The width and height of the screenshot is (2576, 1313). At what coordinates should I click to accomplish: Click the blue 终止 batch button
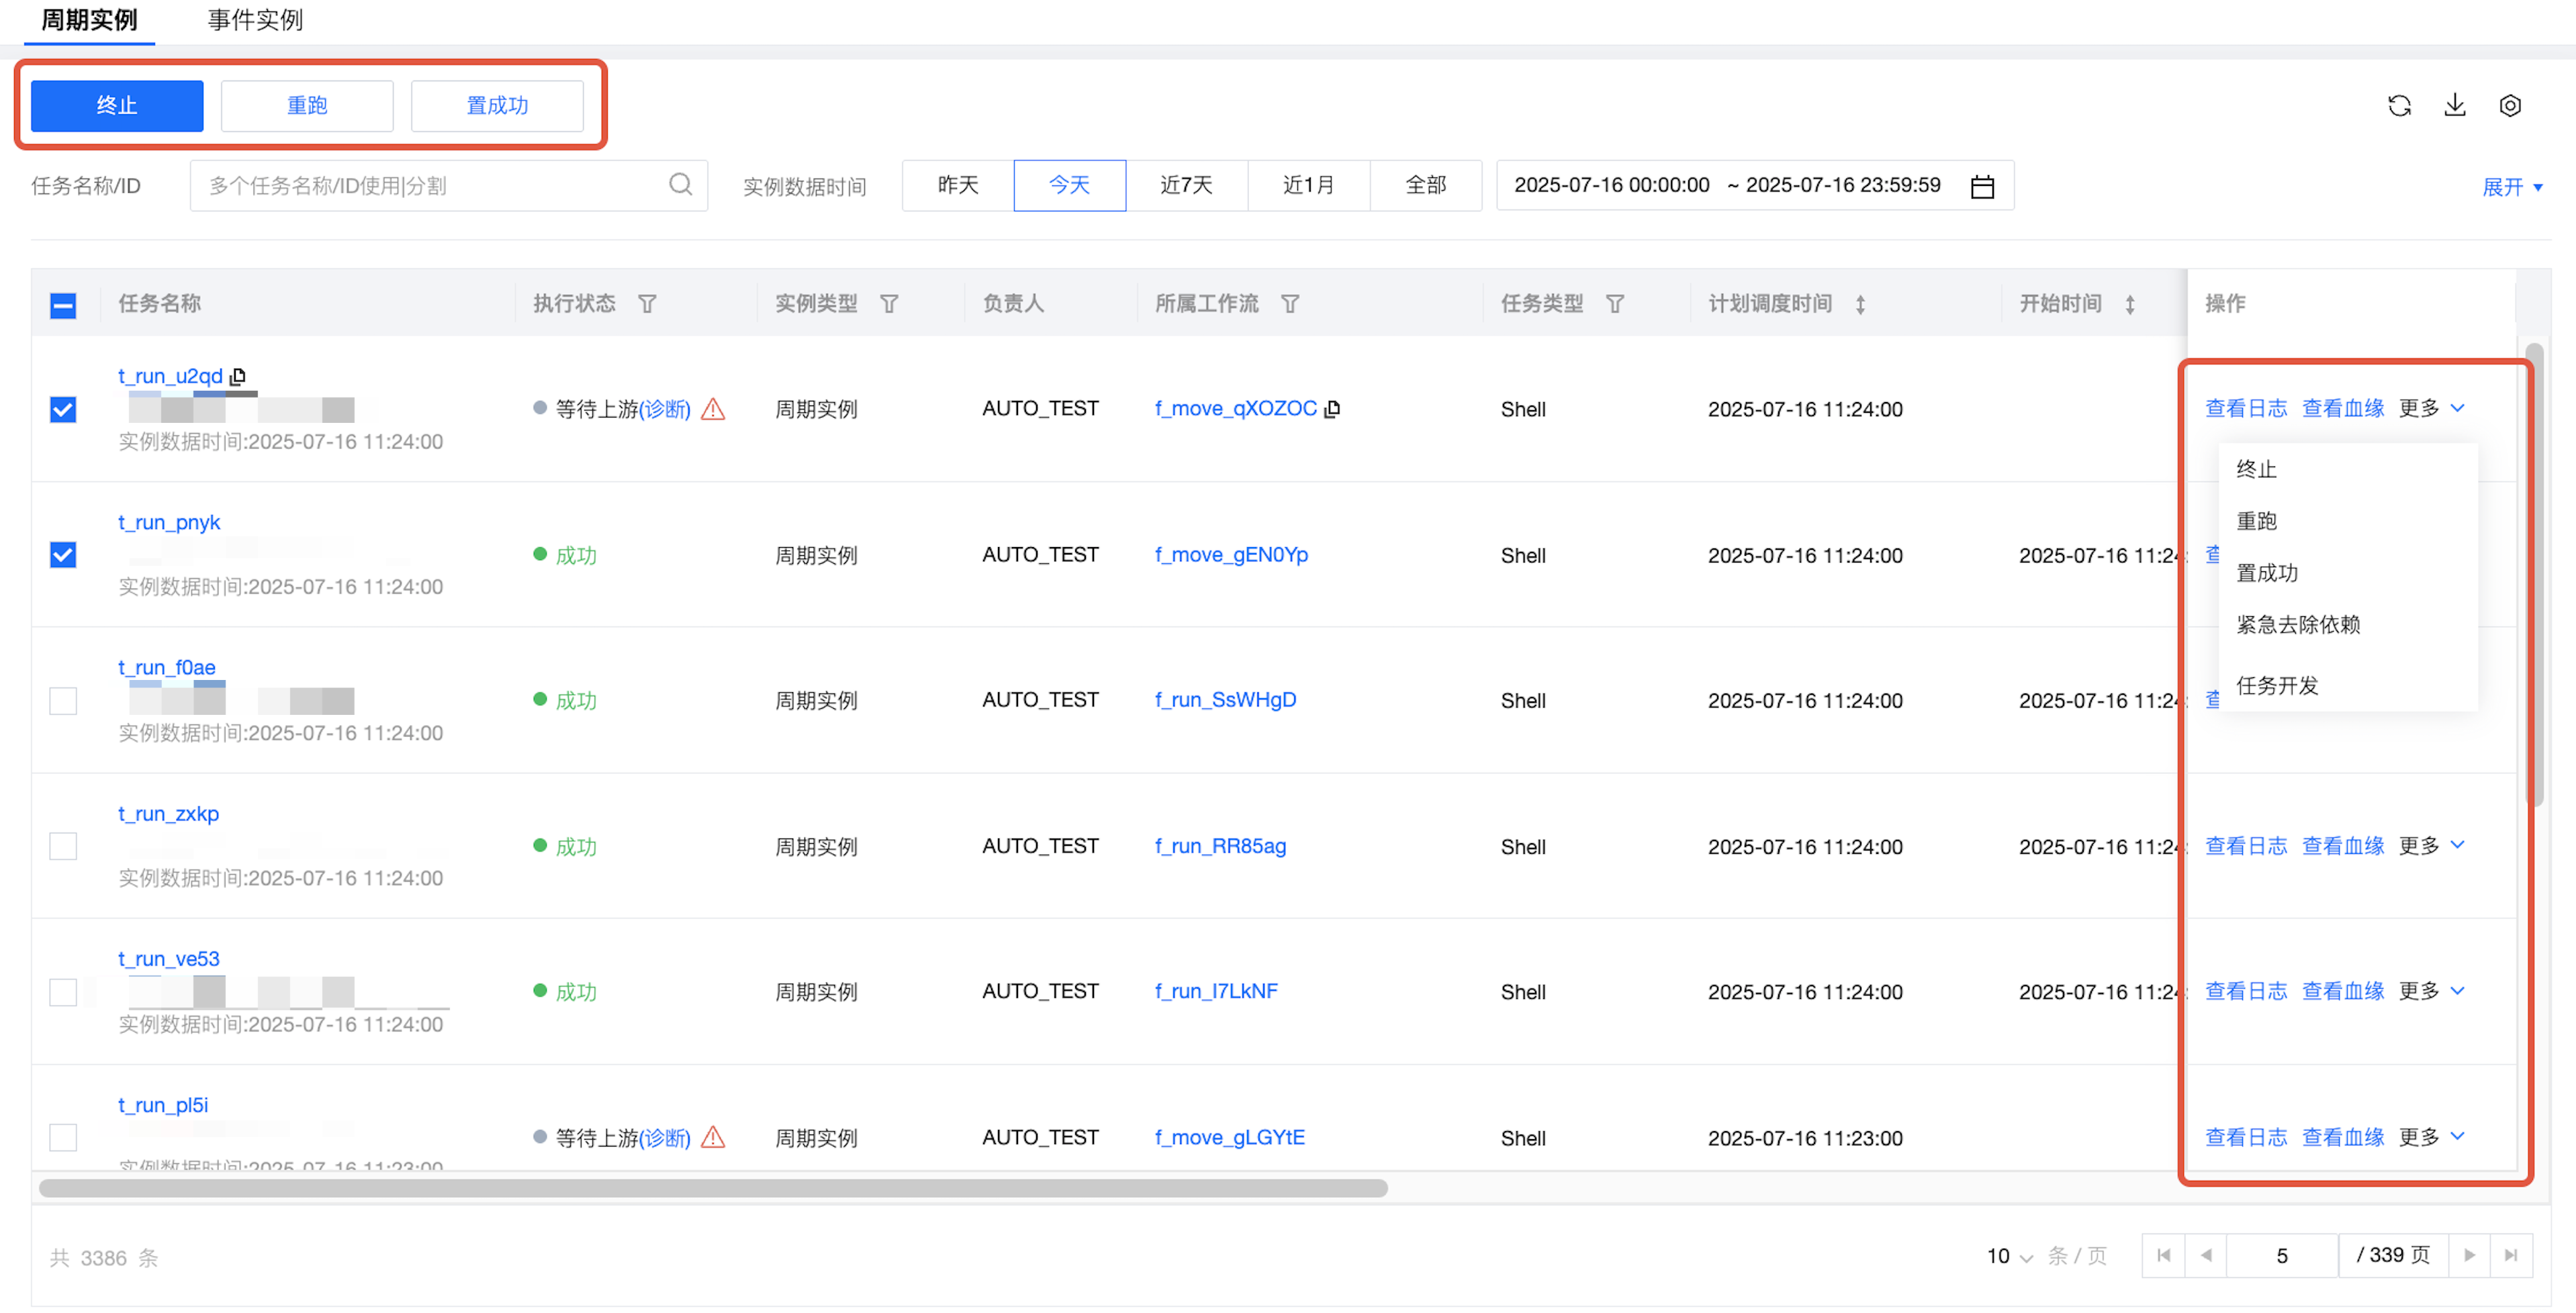tap(117, 105)
